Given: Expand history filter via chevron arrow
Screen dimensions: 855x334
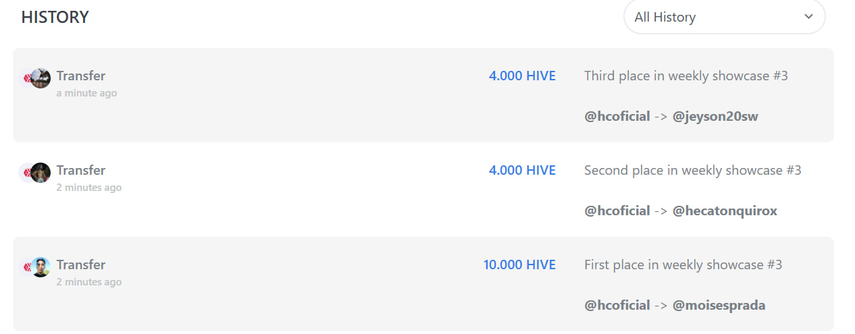Looking at the screenshot, I should [x=808, y=17].
